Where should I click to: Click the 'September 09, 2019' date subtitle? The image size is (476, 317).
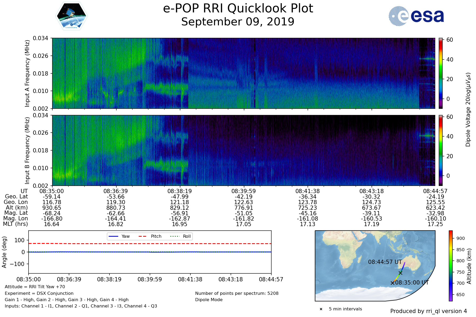pos(238,22)
